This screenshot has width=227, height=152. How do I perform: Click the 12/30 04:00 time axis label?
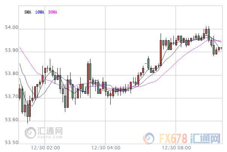(106, 148)
